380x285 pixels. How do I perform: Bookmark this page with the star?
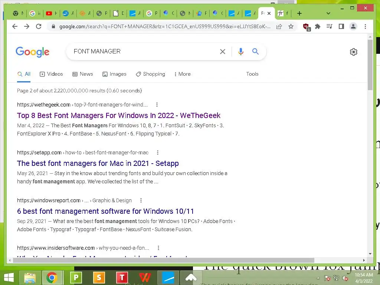point(291,26)
